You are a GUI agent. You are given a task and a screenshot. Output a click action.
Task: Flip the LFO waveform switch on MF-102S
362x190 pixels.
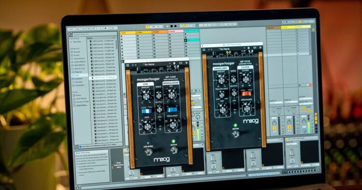(147, 111)
